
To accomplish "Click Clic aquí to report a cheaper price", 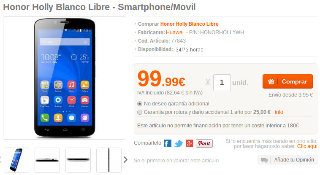I will click(x=307, y=146).
